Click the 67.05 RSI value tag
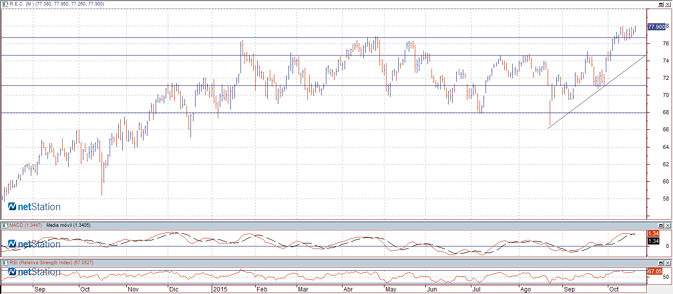The width and height of the screenshot is (673, 294). point(654,271)
